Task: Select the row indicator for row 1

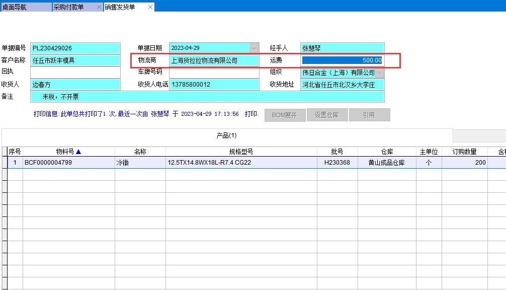Action: pos(5,163)
